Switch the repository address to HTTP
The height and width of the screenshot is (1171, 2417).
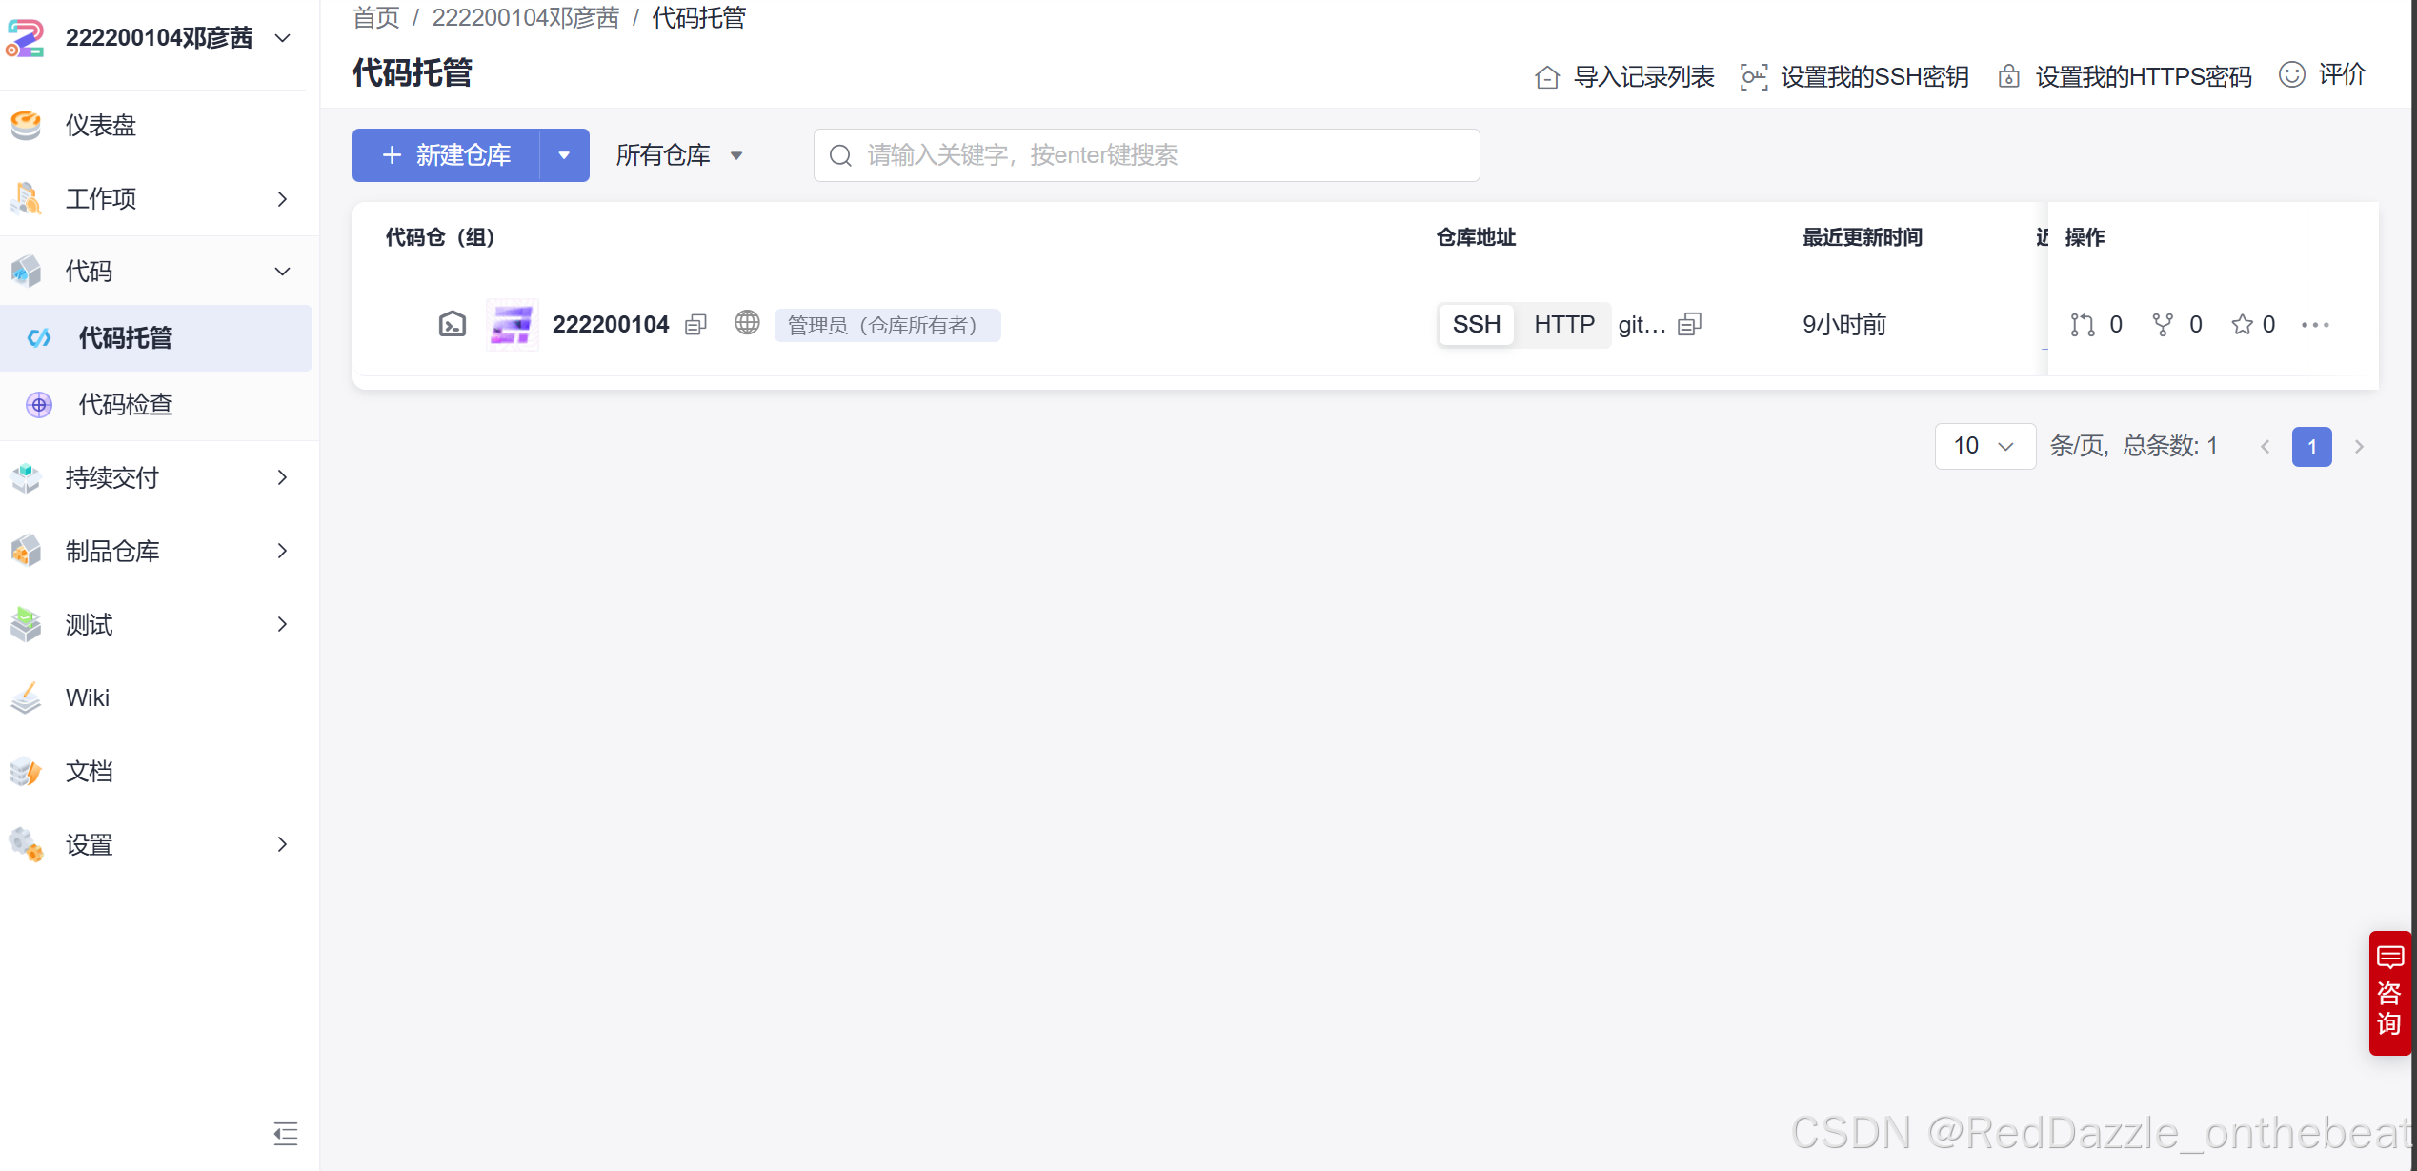tap(1563, 325)
